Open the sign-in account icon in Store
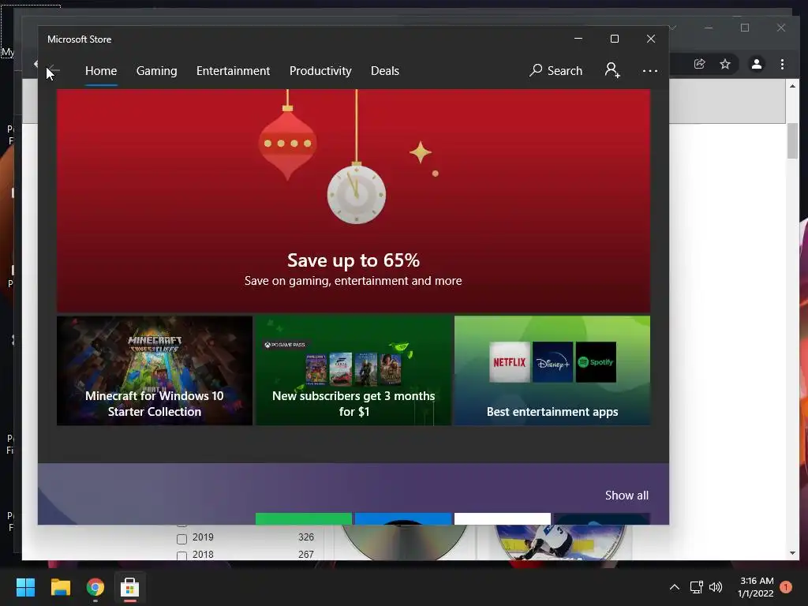 (x=612, y=70)
